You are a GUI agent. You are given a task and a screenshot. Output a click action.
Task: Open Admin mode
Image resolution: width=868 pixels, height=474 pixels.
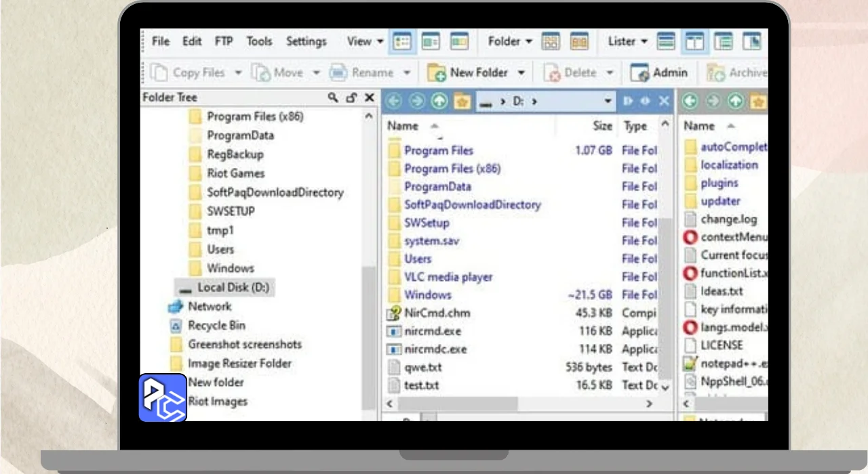pyautogui.click(x=658, y=72)
